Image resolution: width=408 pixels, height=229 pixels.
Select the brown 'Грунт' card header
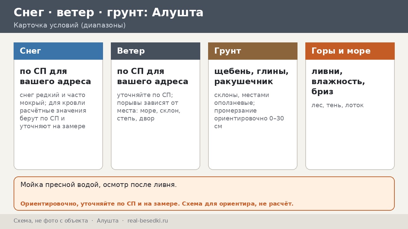253,51
